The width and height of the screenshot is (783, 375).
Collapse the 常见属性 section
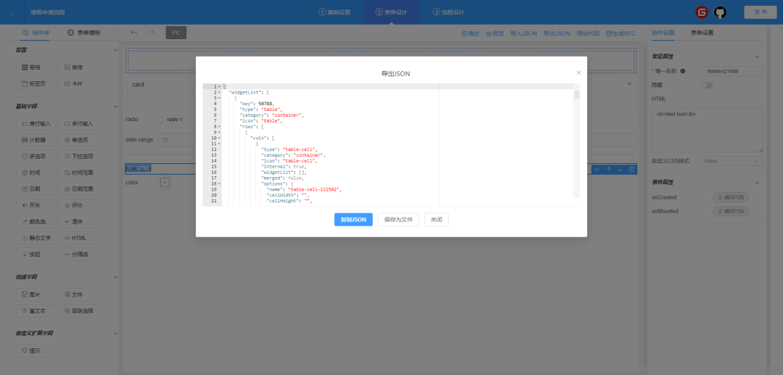pyautogui.click(x=757, y=56)
